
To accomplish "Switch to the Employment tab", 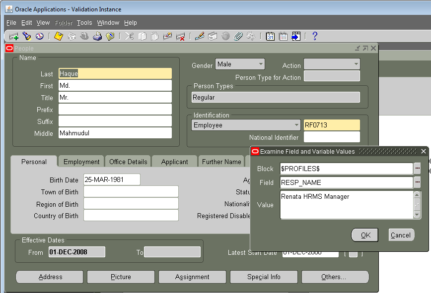I will pos(81,162).
